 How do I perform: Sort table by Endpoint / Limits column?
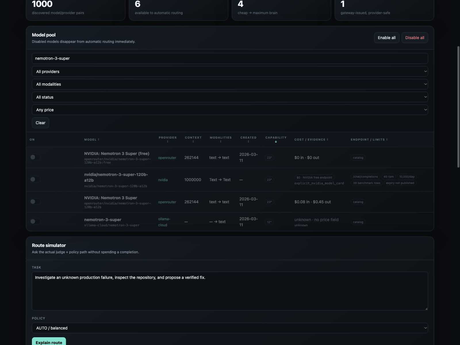tap(369, 139)
